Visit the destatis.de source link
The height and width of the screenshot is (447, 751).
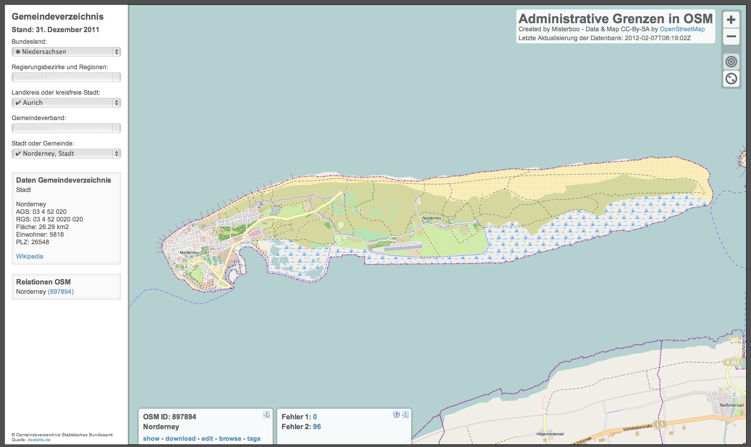tap(39, 440)
